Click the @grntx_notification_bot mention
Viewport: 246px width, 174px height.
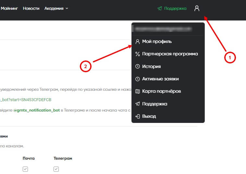coord(36,111)
